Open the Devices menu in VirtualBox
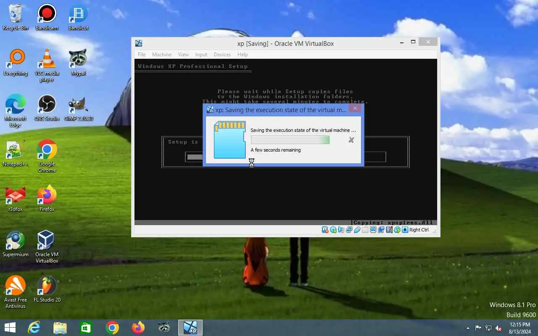538x336 pixels. click(222, 55)
